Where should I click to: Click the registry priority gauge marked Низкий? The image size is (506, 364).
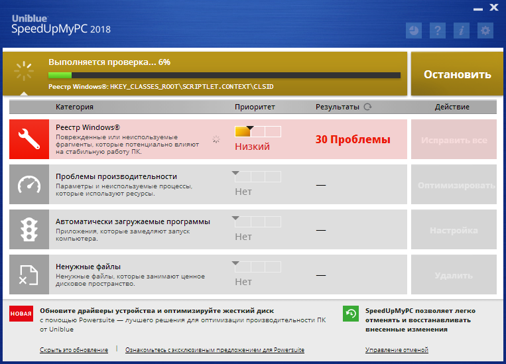click(258, 131)
